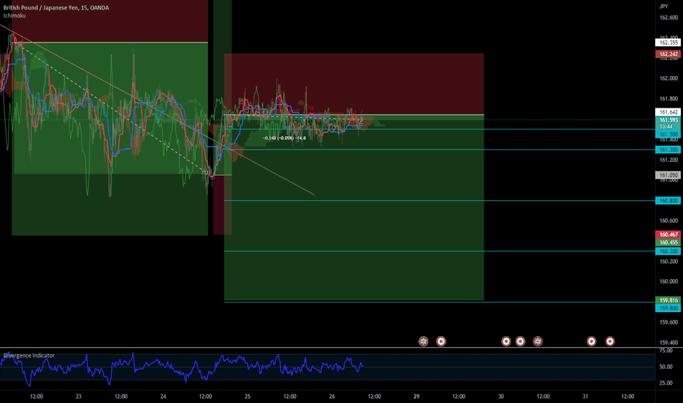This screenshot has width=683, height=403.
Task: Select the cyan 160.800 horizontal line label
Action: click(668, 201)
